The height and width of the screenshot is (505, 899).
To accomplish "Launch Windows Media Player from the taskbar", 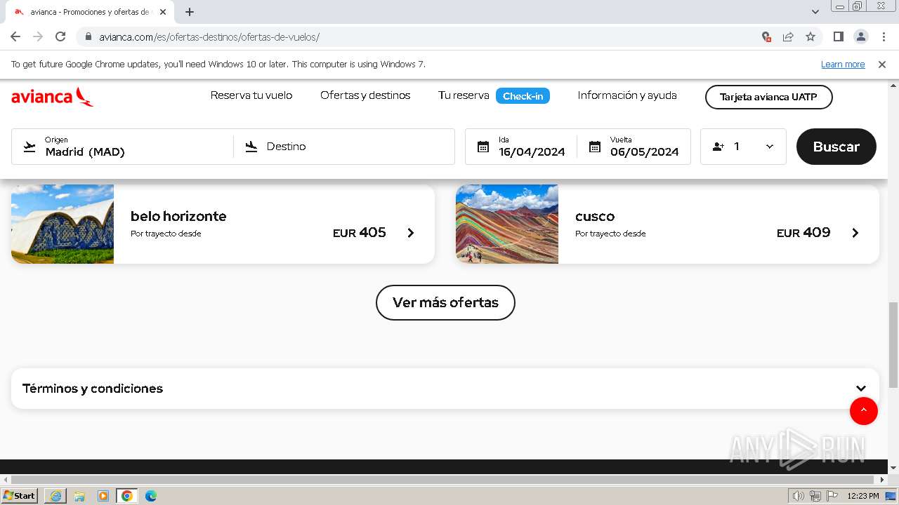I will (103, 496).
